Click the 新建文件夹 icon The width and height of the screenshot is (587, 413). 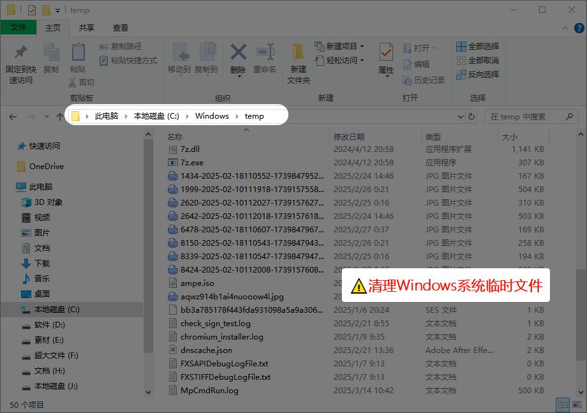coord(298,52)
